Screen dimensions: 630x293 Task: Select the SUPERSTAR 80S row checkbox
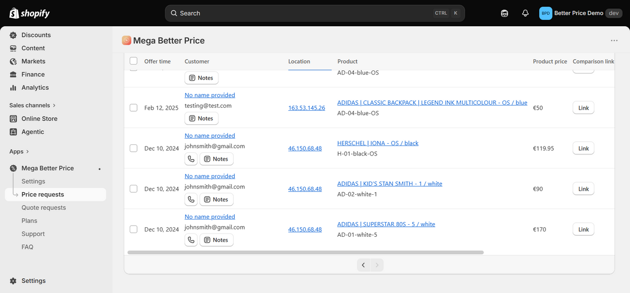(133, 229)
